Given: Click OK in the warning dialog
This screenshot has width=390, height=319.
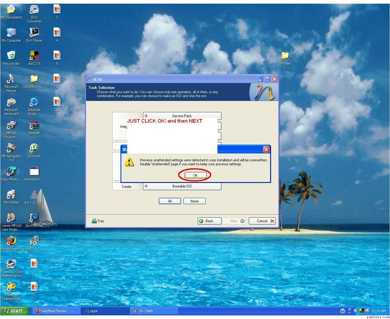Looking at the screenshot, I should tap(195, 175).
